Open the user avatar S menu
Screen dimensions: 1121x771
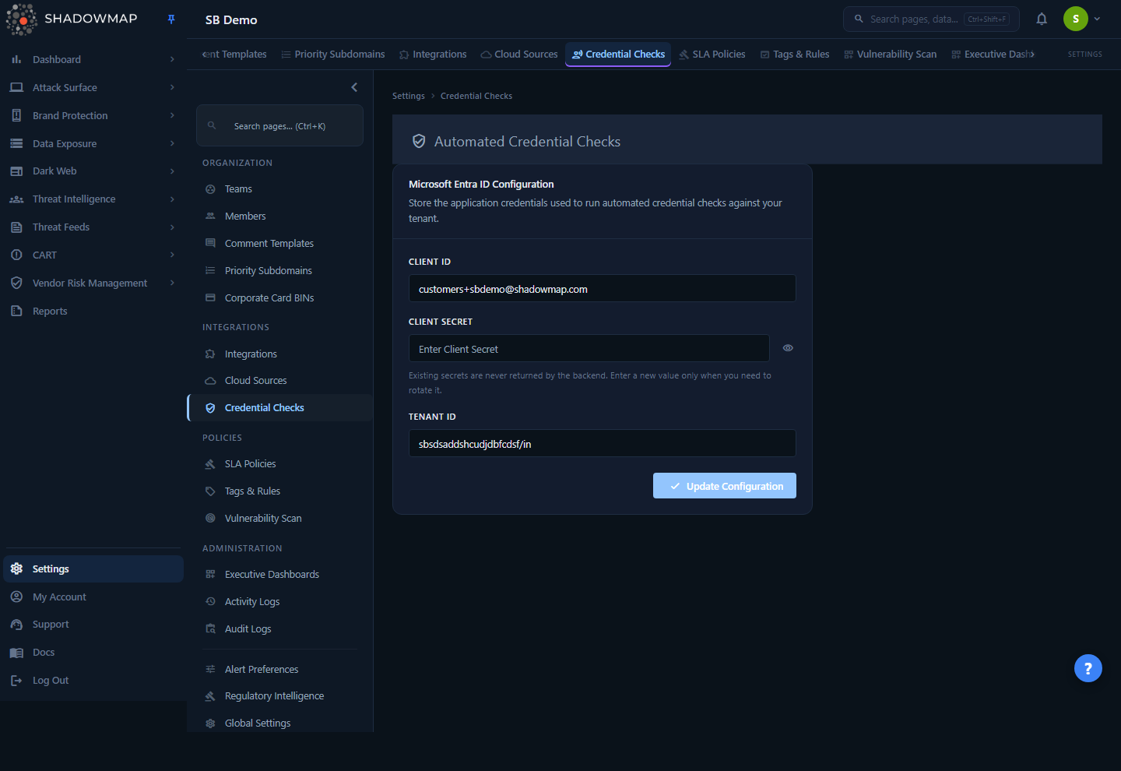tap(1076, 19)
